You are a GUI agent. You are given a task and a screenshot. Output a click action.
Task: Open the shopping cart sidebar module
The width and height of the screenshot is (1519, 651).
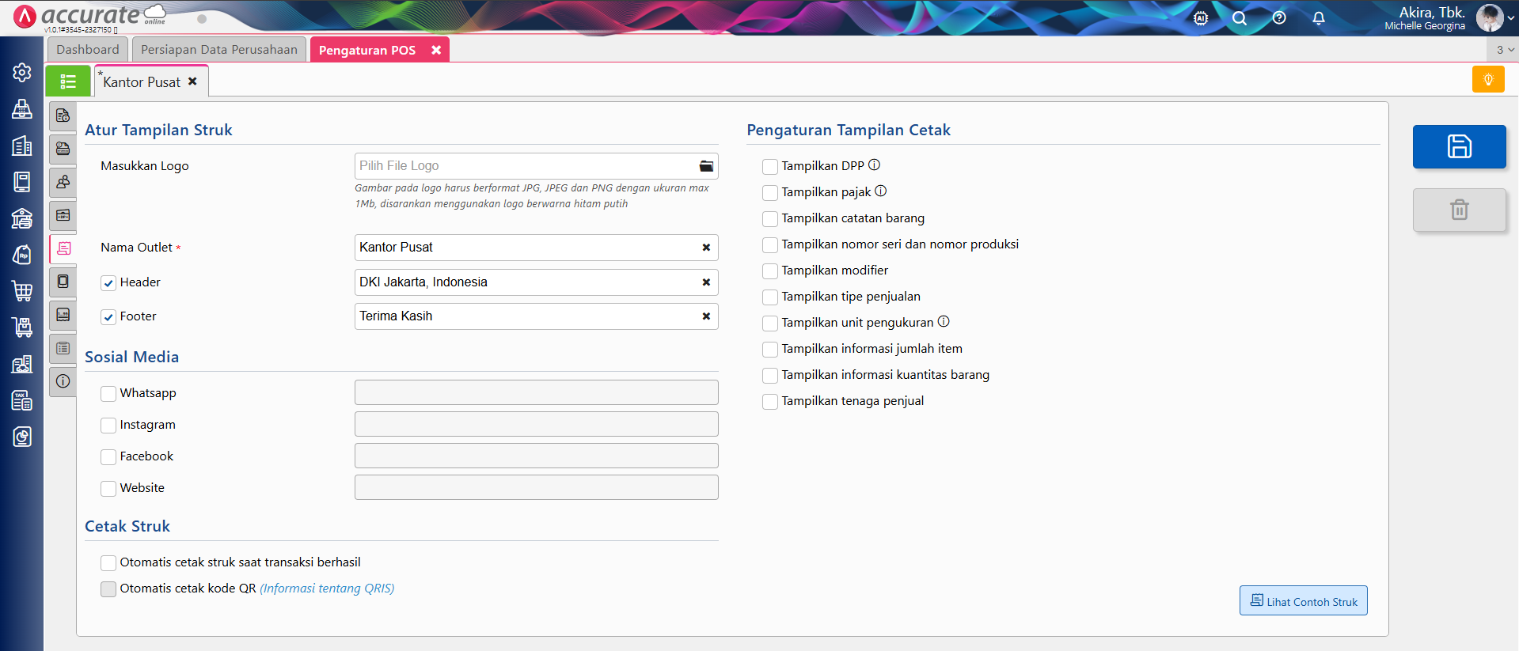[22, 291]
